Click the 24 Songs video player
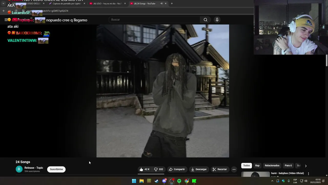 163,91
